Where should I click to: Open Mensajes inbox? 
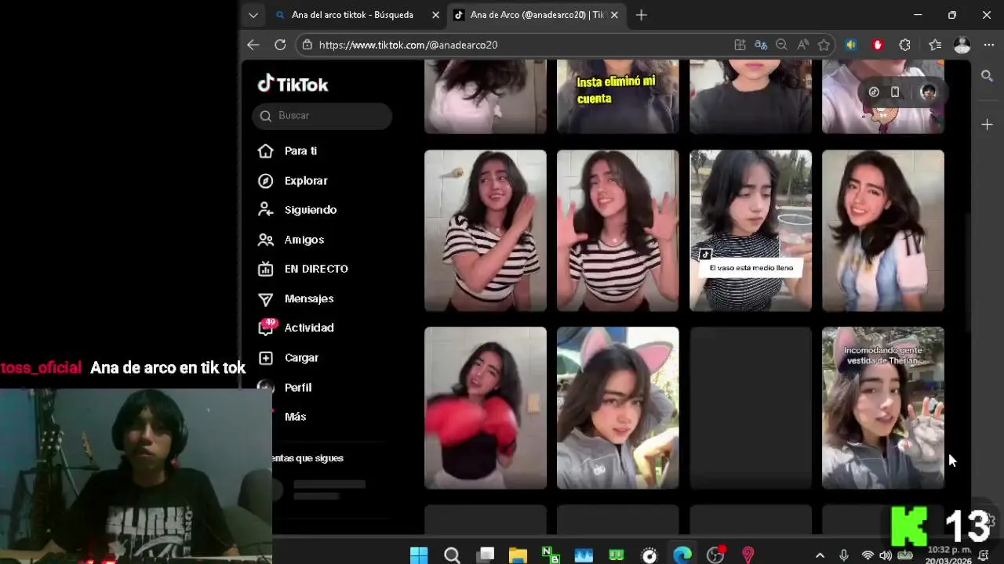pos(309,298)
